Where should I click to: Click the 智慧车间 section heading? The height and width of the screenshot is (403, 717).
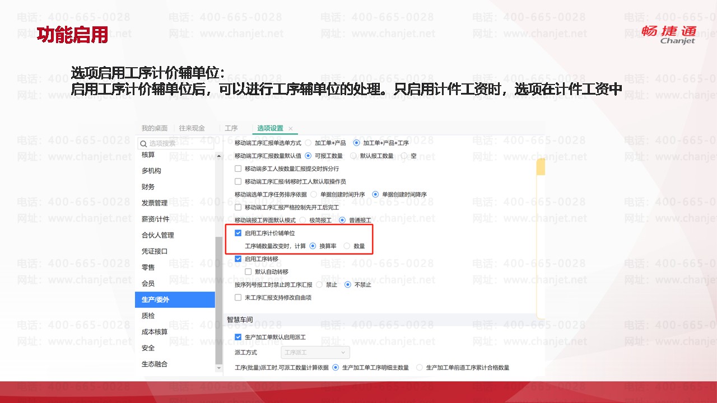(240, 319)
